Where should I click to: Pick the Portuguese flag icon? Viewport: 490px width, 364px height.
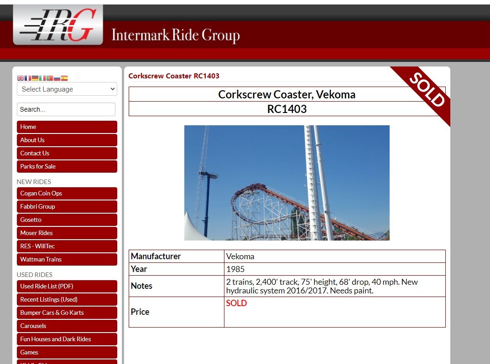[x=49, y=78]
